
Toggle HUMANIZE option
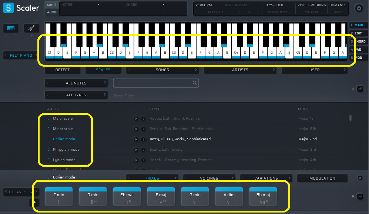(x=338, y=5)
